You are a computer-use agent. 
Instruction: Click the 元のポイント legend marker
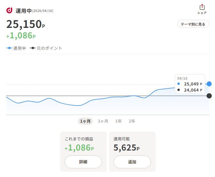click(33, 48)
